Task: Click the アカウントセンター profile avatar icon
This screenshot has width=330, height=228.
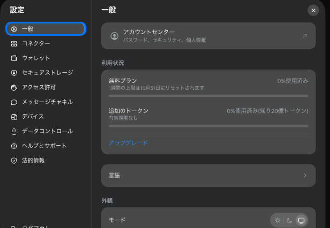Action: 114,36
